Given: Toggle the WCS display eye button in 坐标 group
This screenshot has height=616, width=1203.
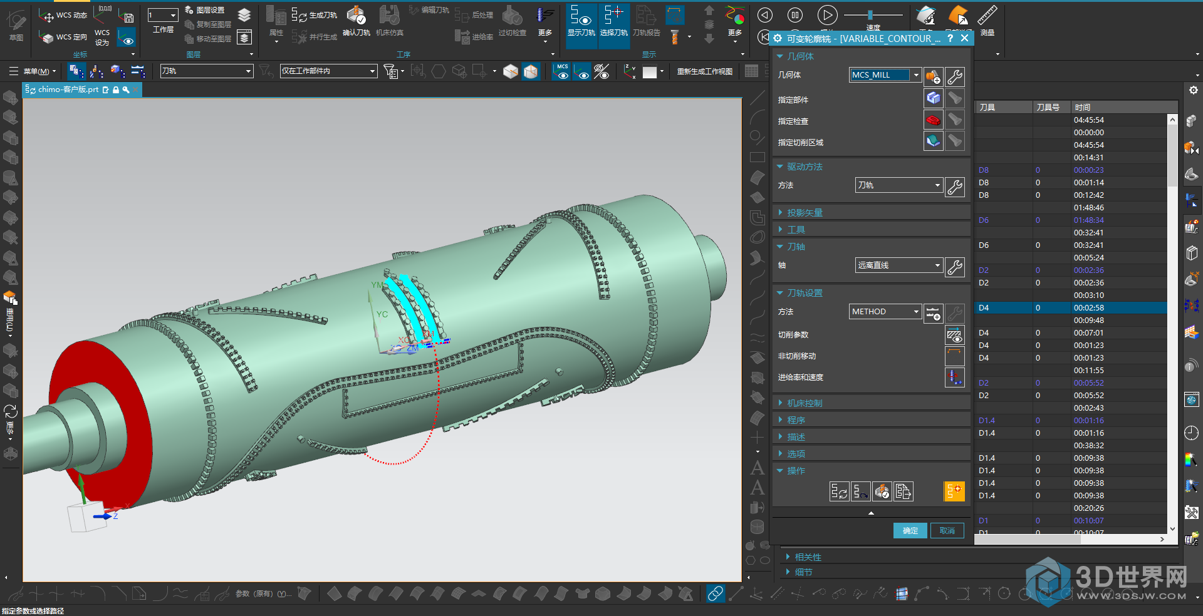Looking at the screenshot, I should [x=127, y=38].
